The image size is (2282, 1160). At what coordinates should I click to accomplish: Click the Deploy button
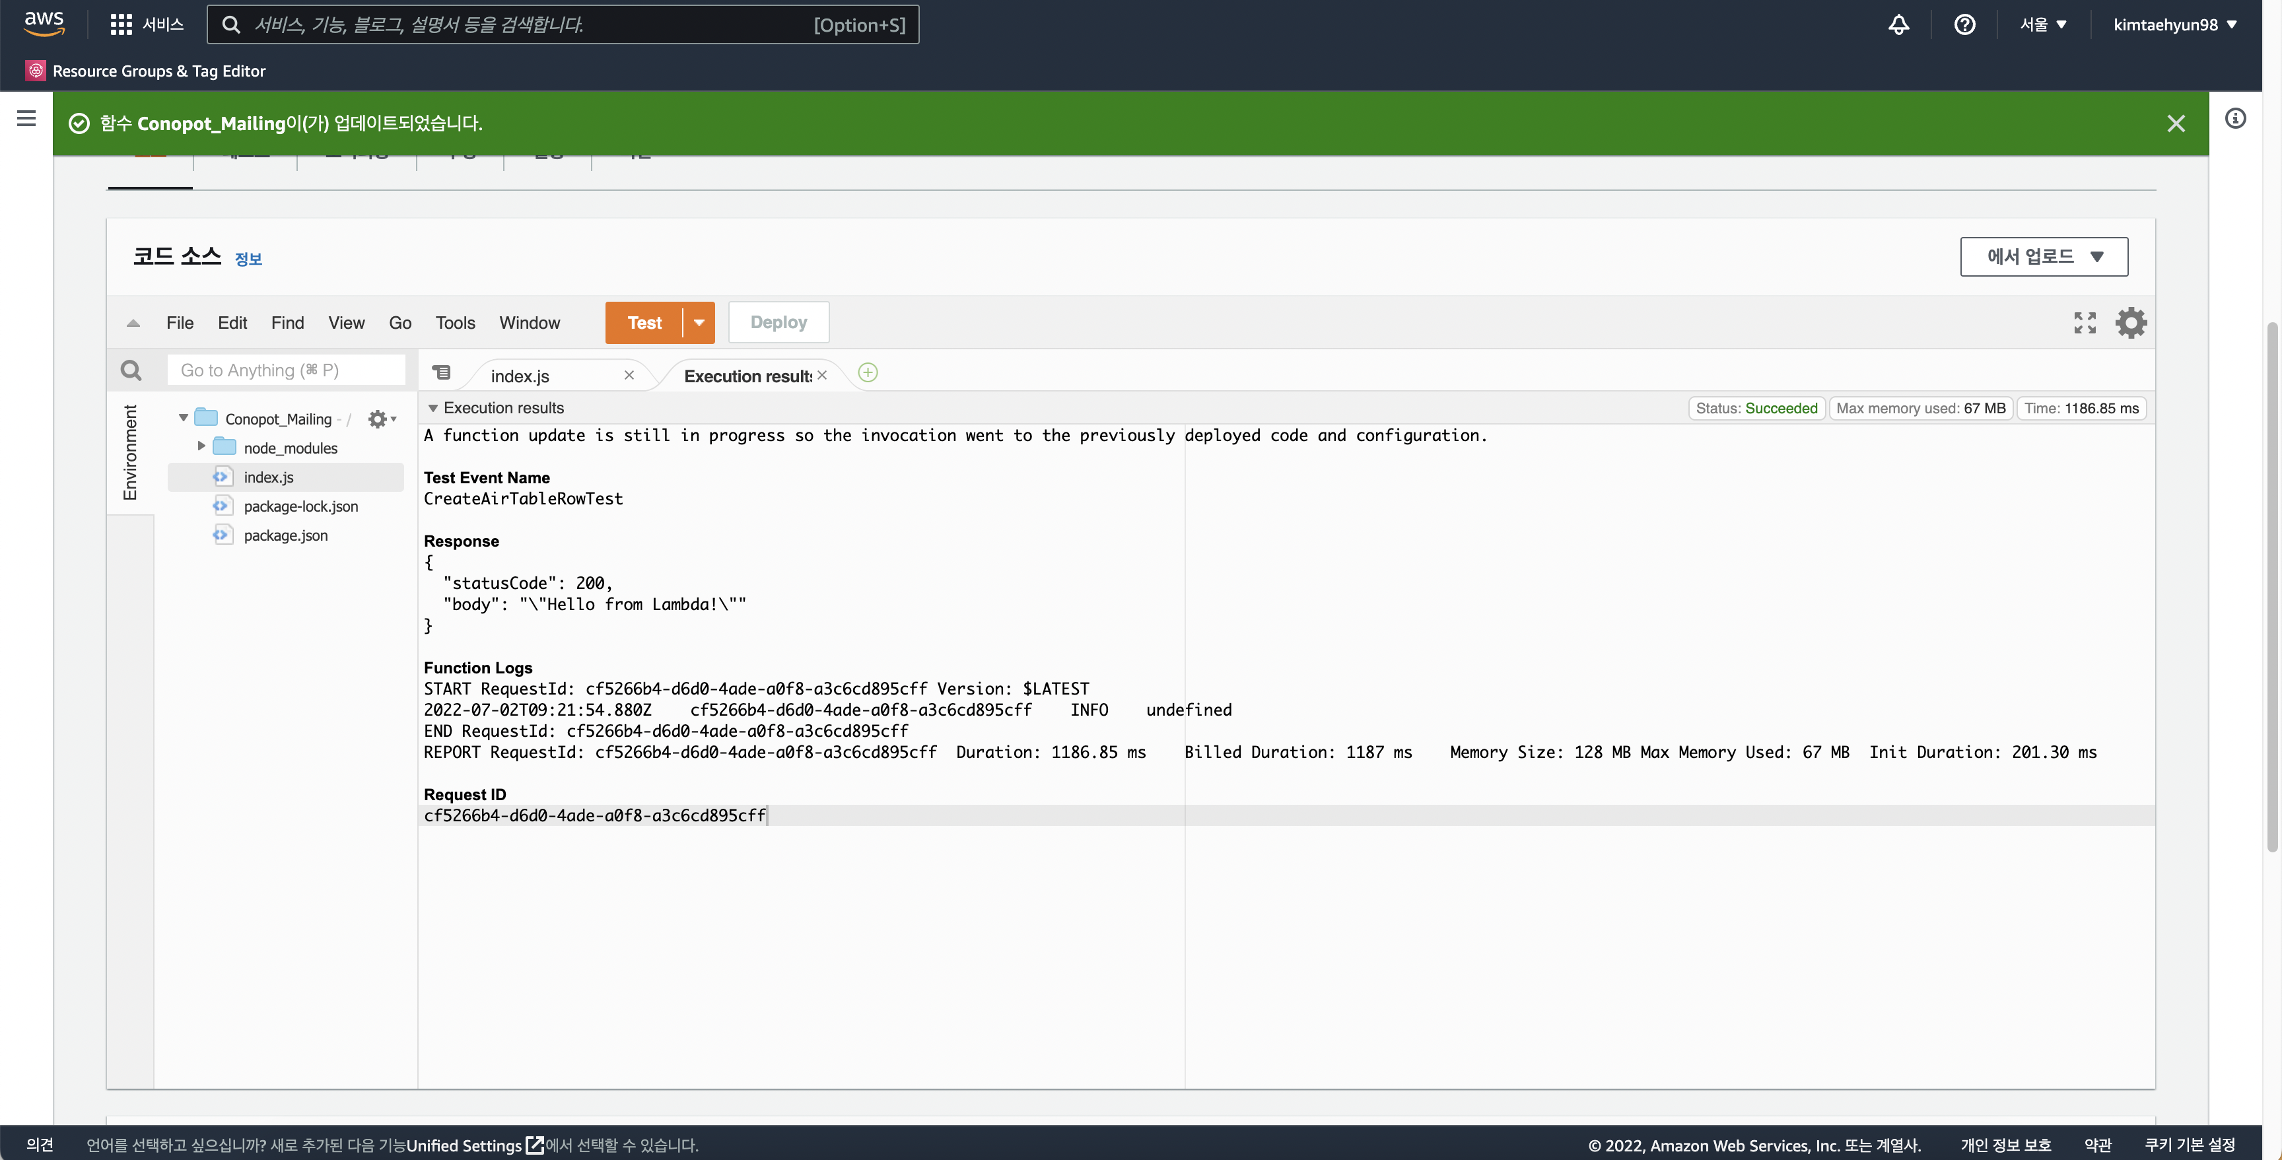coord(778,322)
